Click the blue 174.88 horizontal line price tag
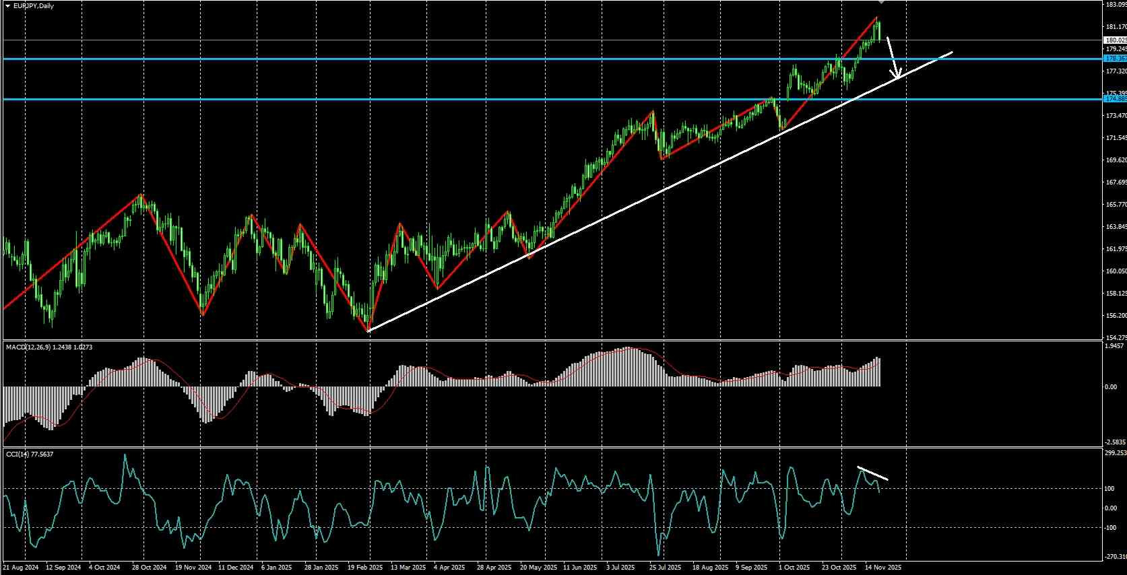Screen dimensions: 1127x575 pyautogui.click(x=1116, y=99)
